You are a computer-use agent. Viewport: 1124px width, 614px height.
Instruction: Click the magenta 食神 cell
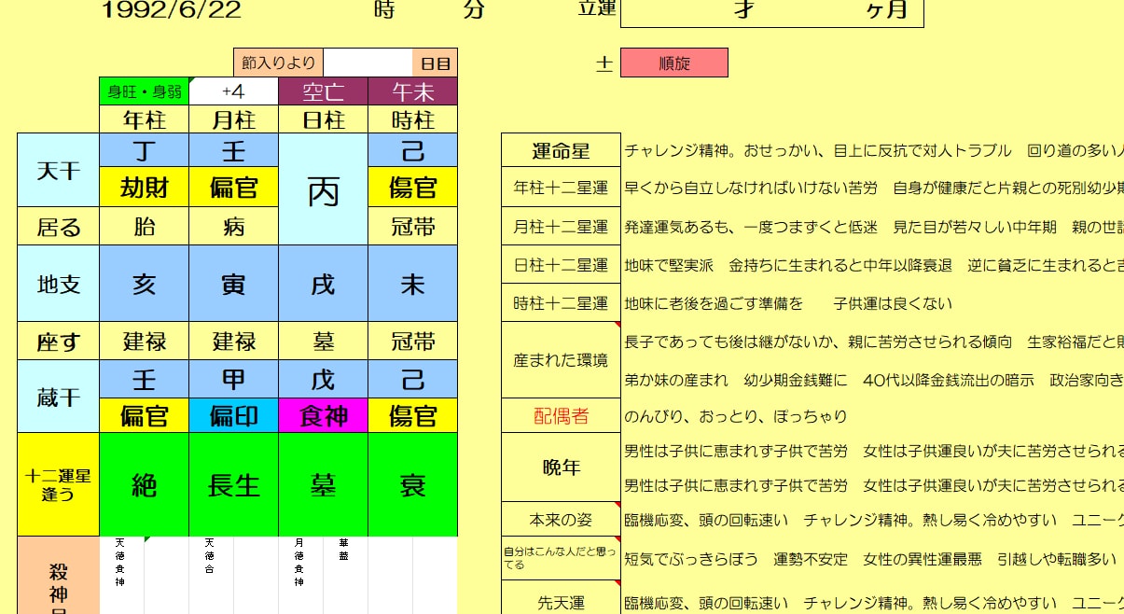point(323,415)
